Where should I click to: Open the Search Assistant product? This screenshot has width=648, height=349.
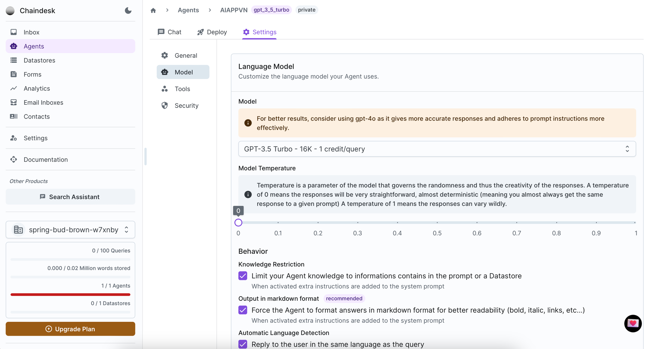pos(70,197)
